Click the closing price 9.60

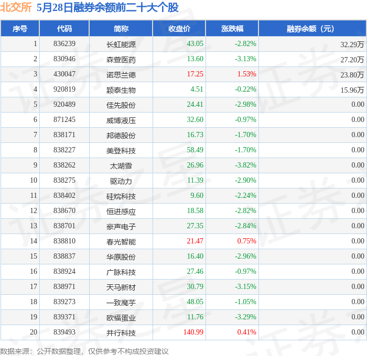click(x=197, y=195)
